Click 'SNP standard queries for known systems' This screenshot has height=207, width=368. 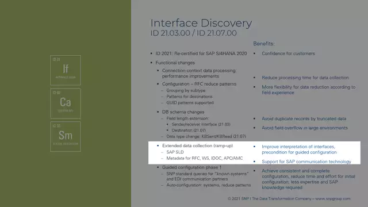coord(208,177)
